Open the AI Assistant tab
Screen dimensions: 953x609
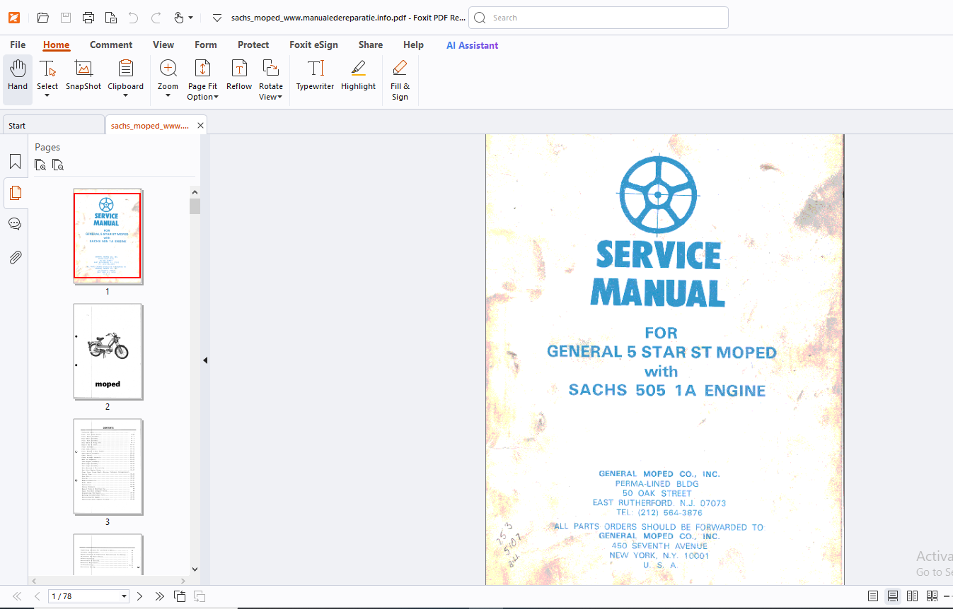pos(472,45)
